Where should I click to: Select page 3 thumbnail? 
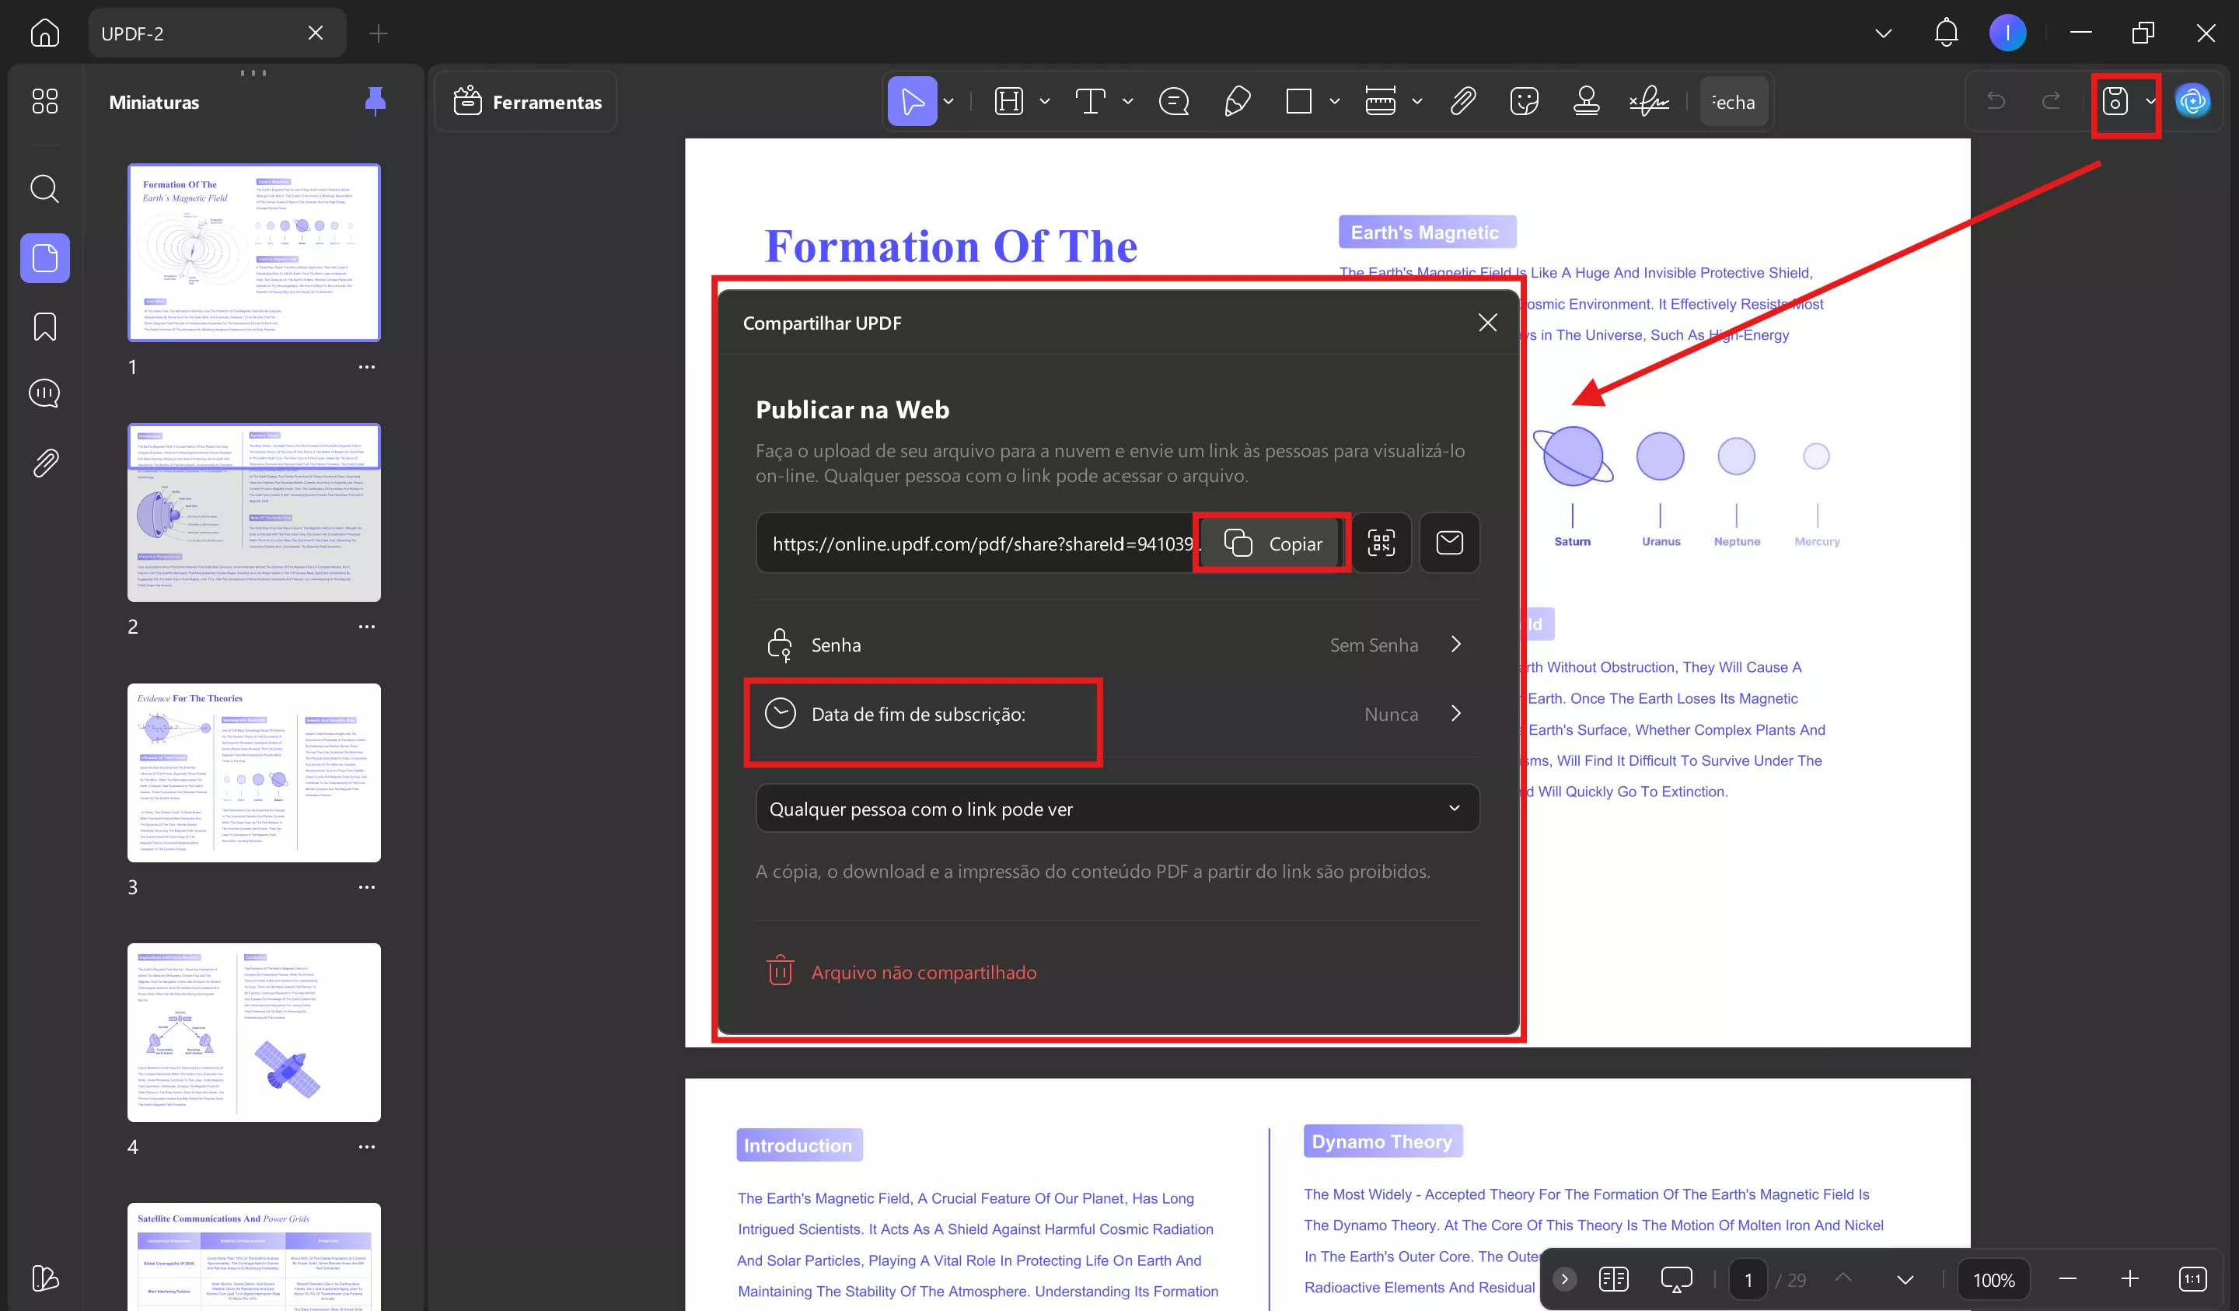pos(253,771)
